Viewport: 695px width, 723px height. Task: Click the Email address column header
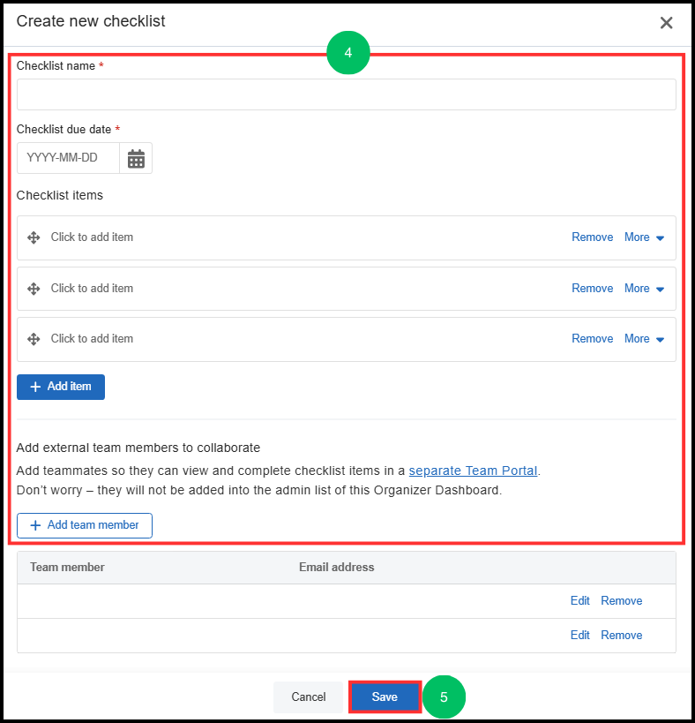tap(336, 567)
